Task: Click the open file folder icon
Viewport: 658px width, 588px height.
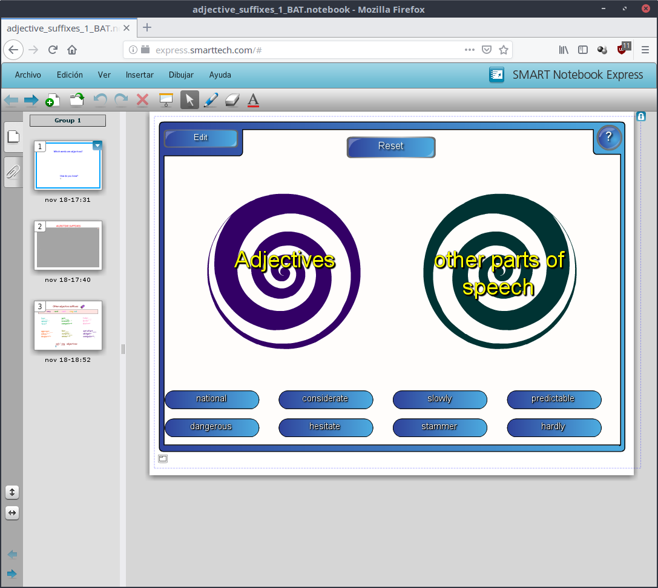Action: pos(77,100)
